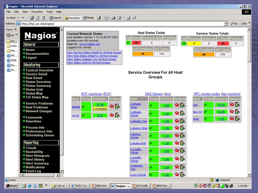This screenshot has width=258, height=193.
Task: Open Tactical Overview in Nagios sidebar
Action: [x=40, y=70]
